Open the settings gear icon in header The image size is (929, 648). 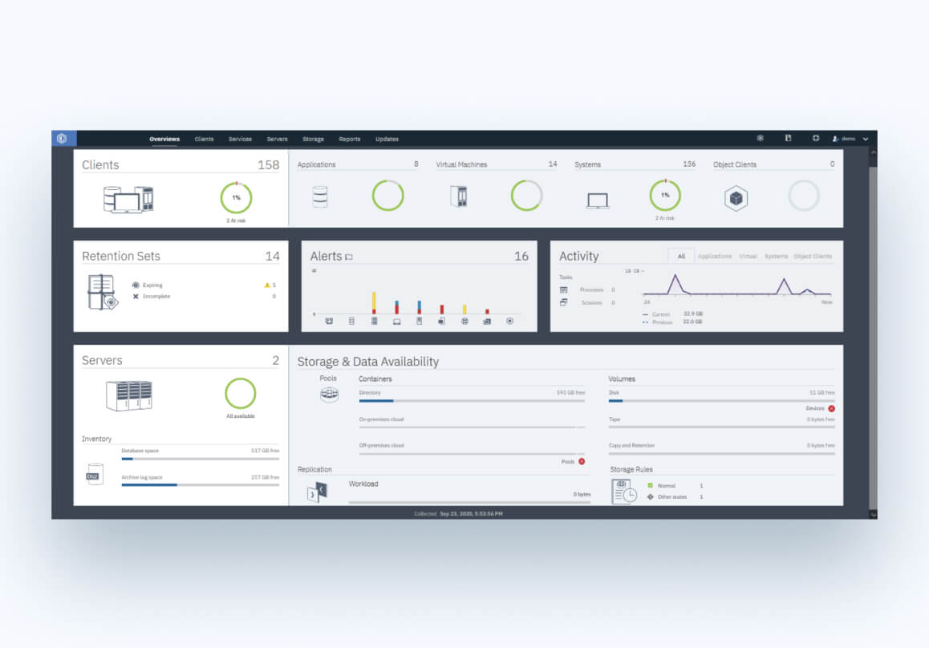760,139
